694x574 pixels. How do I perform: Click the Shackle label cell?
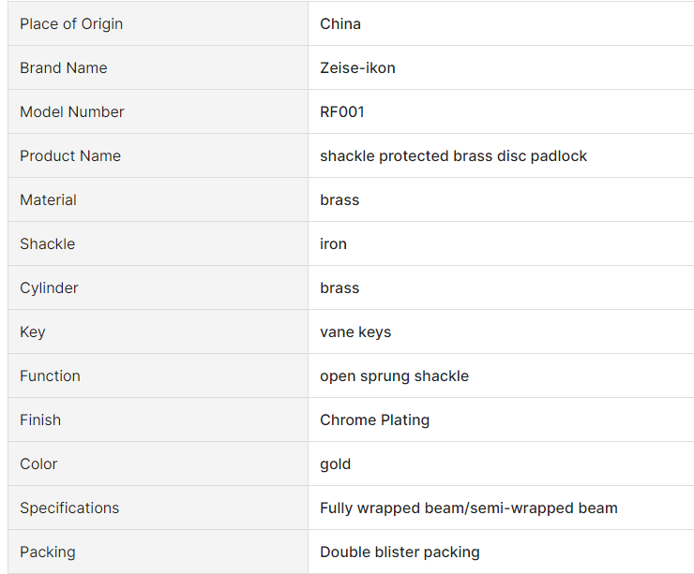click(158, 243)
